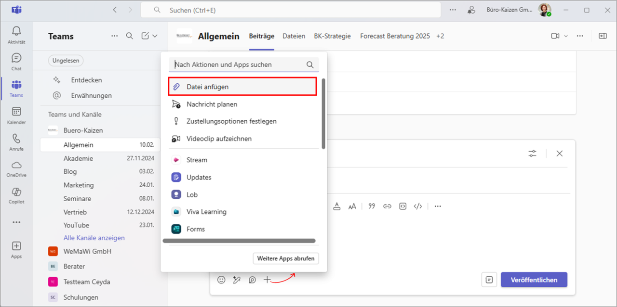Open the Apps icon in the left rail

(x=16, y=248)
